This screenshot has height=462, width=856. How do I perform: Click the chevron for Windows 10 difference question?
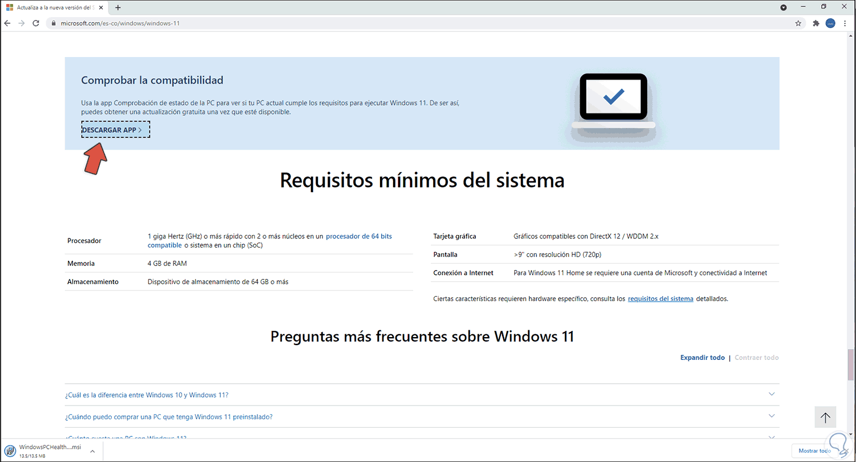point(772,394)
